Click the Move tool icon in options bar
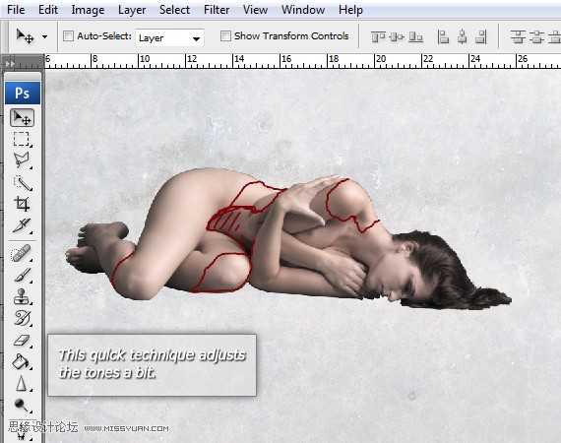The width and height of the screenshot is (561, 443). (x=25, y=36)
